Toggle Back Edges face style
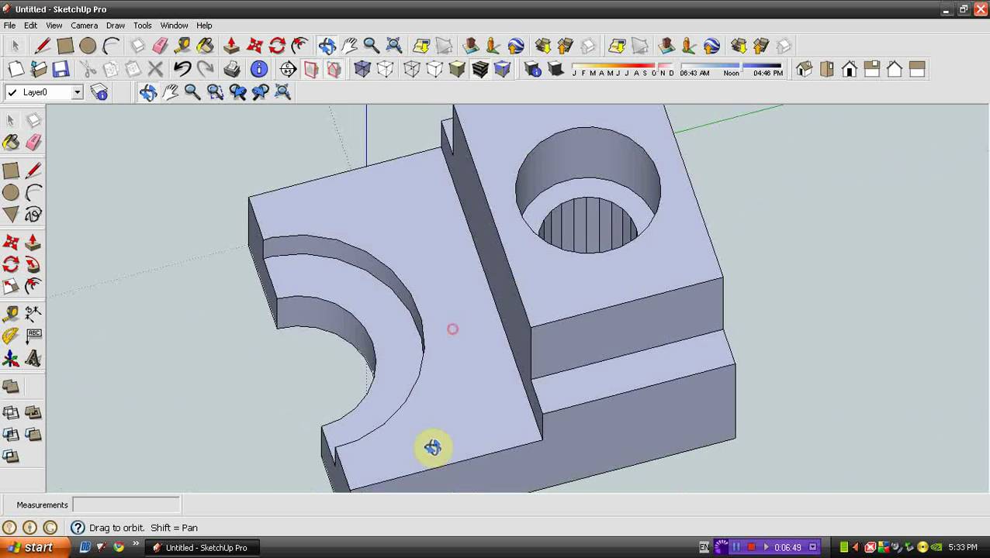The width and height of the screenshot is (990, 558). tap(385, 70)
